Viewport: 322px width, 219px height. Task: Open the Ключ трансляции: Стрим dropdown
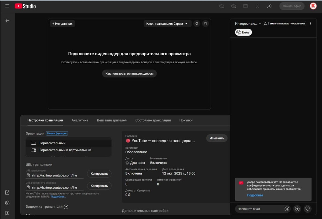[x=167, y=24]
